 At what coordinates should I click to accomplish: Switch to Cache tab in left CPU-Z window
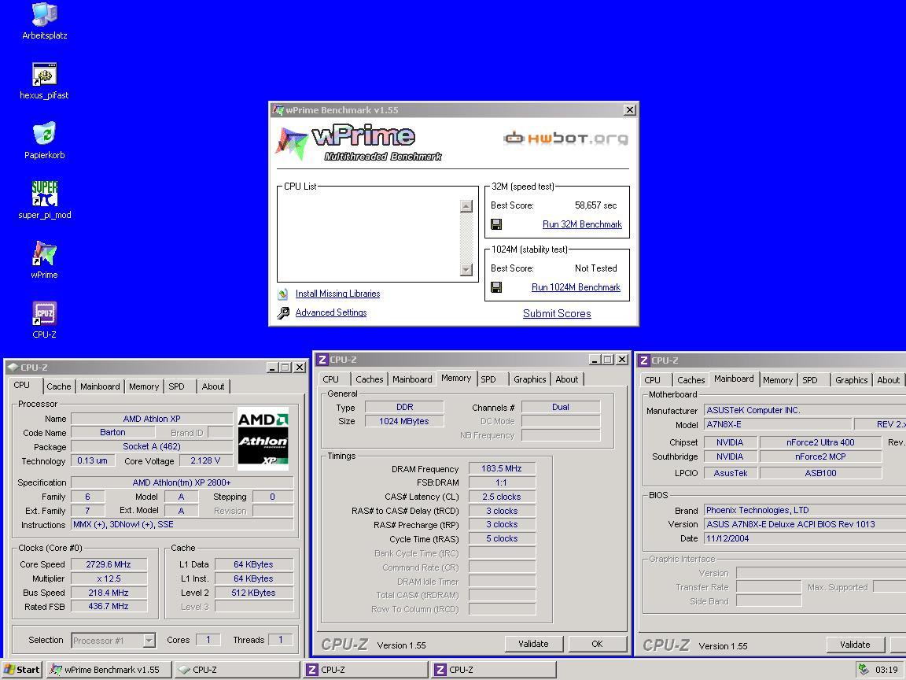pyautogui.click(x=59, y=386)
